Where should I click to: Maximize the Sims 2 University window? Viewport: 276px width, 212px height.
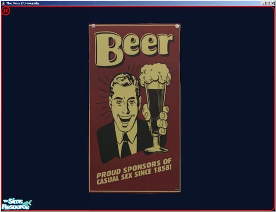tap(267, 3)
